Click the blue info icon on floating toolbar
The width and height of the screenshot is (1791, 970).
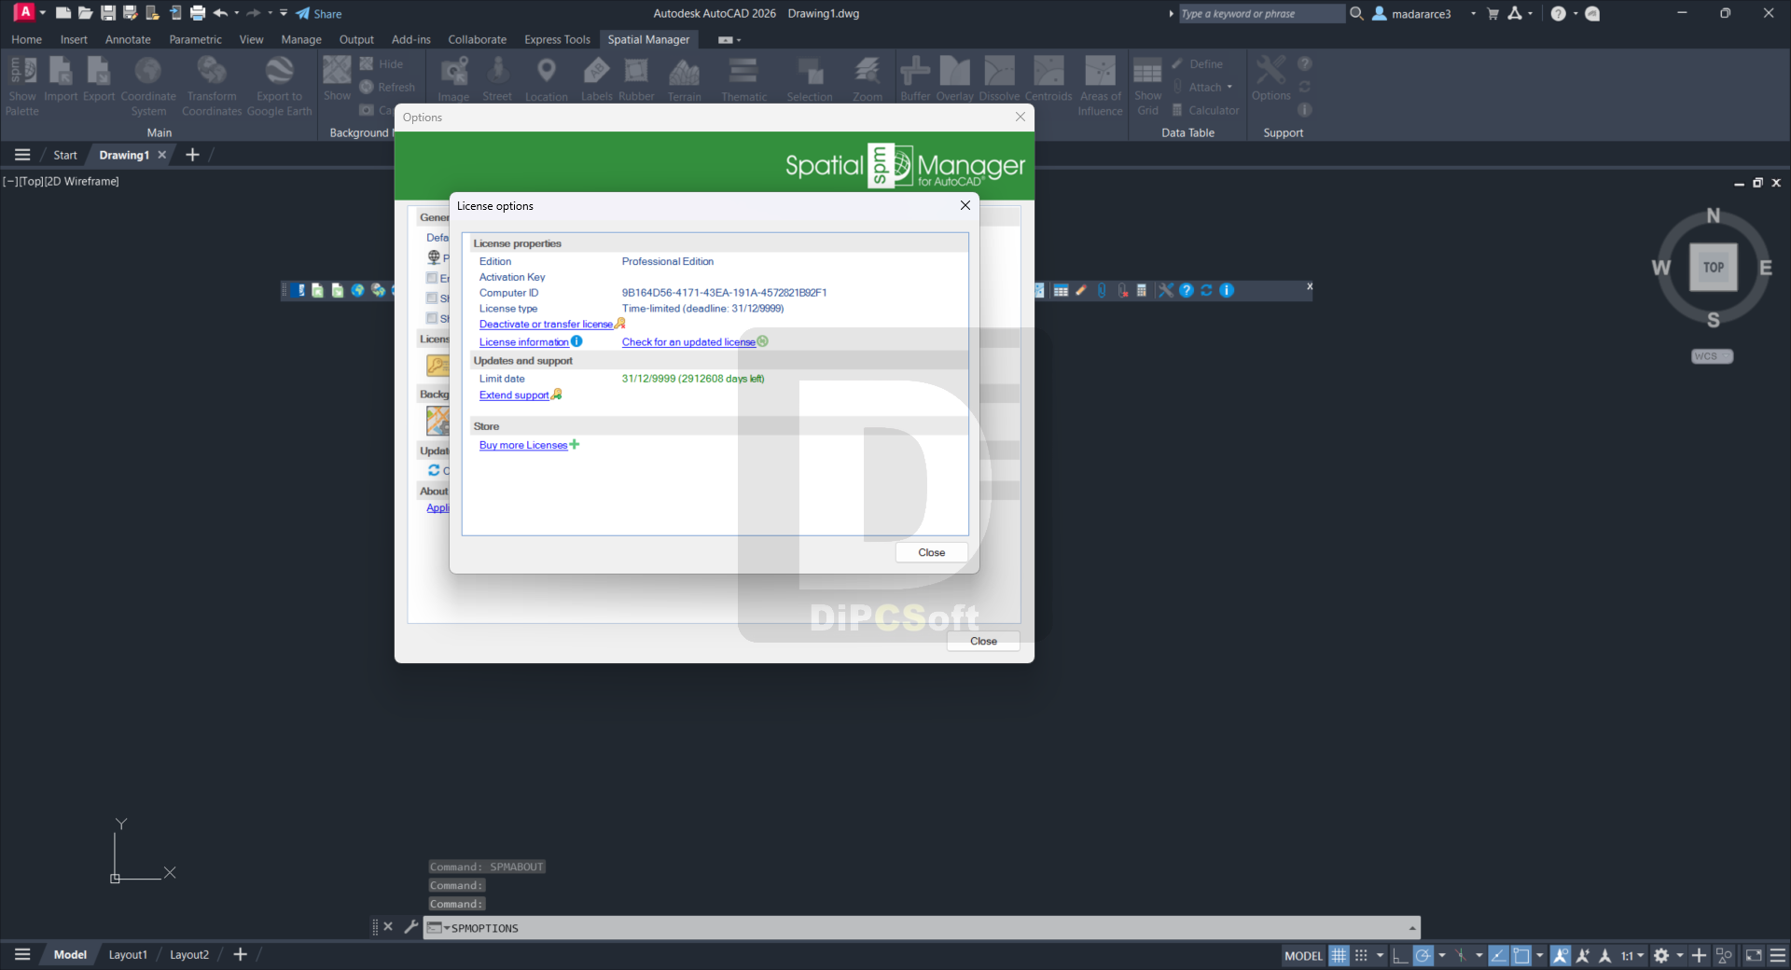tap(1227, 290)
